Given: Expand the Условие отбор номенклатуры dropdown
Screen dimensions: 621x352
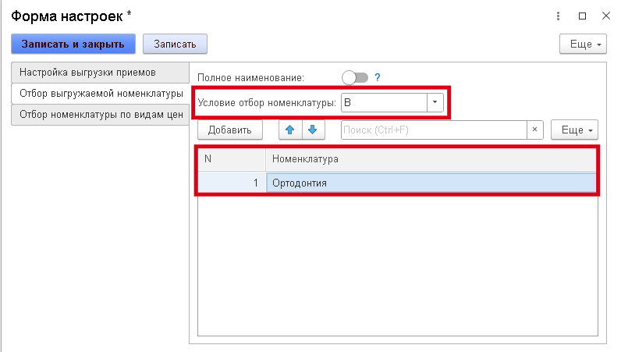Looking at the screenshot, I should click(435, 102).
